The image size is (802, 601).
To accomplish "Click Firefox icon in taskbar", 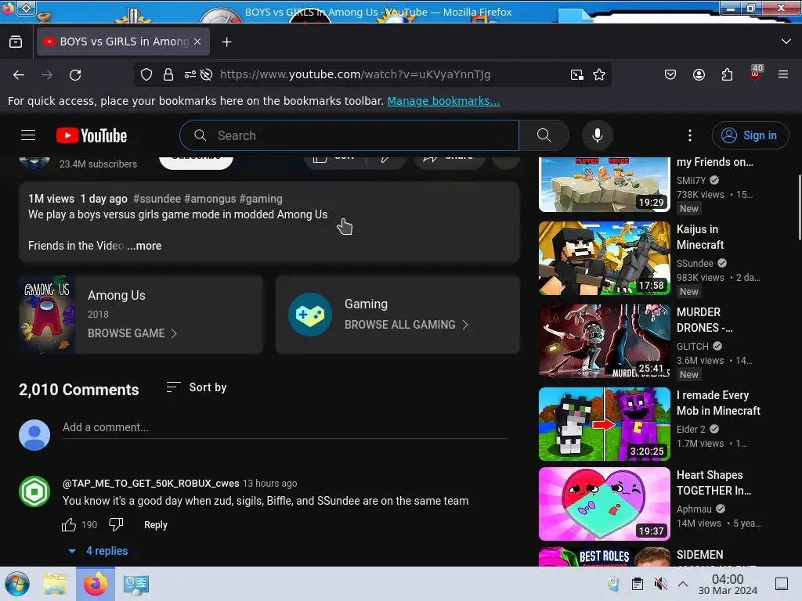I will pyautogui.click(x=95, y=584).
